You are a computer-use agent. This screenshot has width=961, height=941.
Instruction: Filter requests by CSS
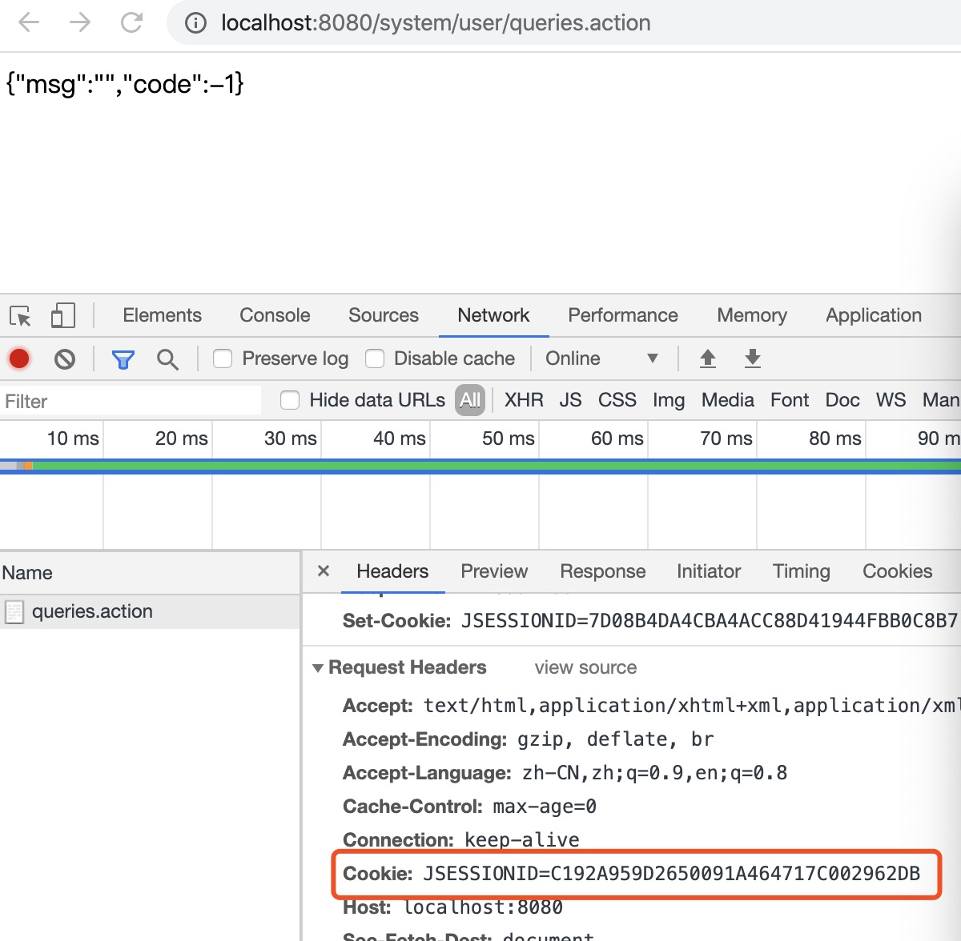617,400
